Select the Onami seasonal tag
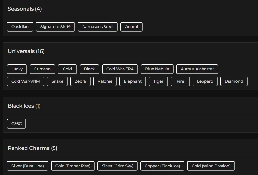The height and width of the screenshot is (175, 258). [131, 27]
